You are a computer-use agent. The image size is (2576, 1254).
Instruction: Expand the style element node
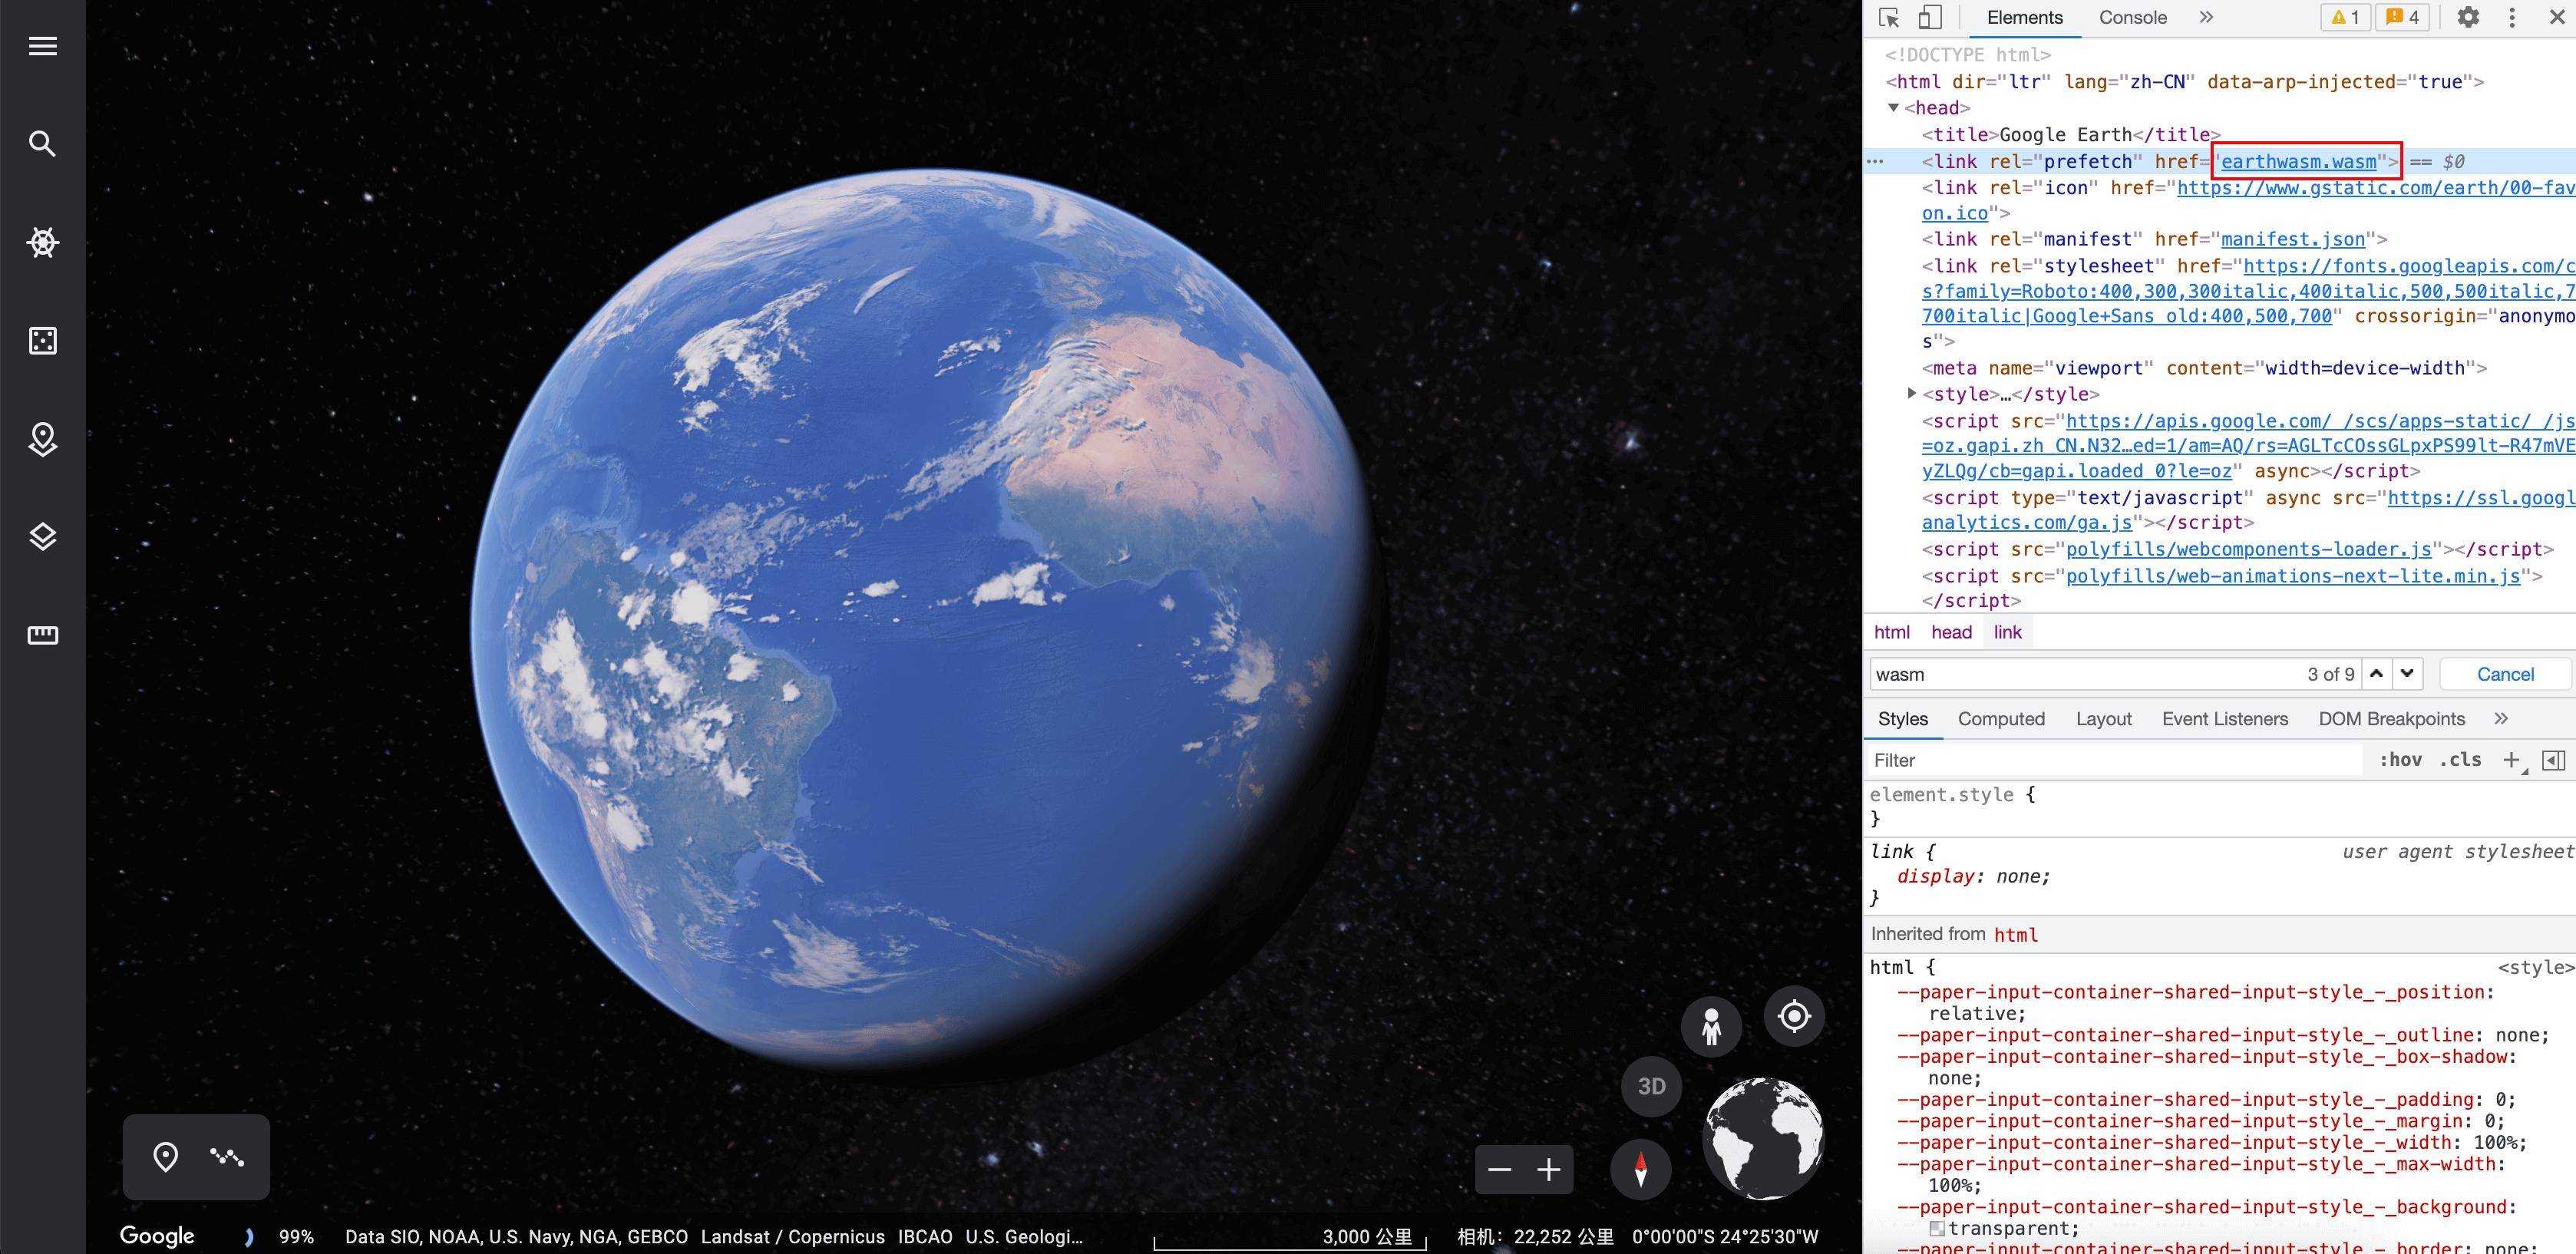(1911, 394)
